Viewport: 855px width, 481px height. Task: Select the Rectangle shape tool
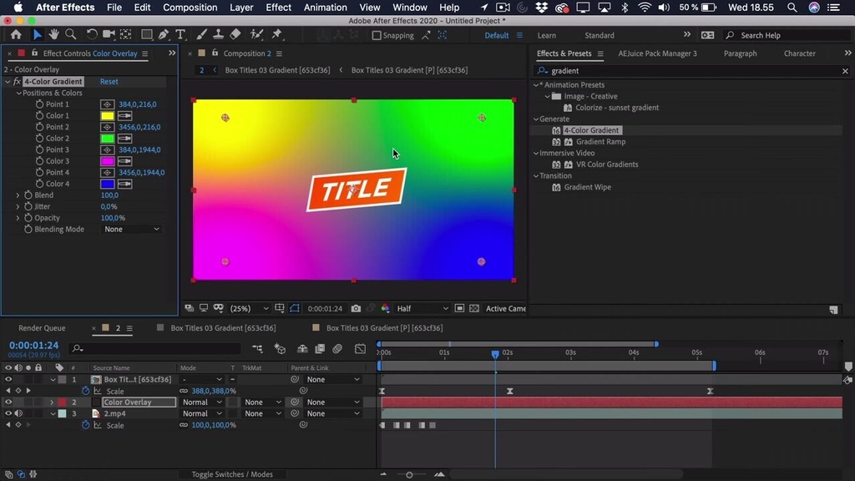pyautogui.click(x=146, y=35)
